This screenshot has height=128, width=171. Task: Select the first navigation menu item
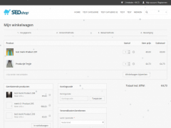tap(77, 12)
